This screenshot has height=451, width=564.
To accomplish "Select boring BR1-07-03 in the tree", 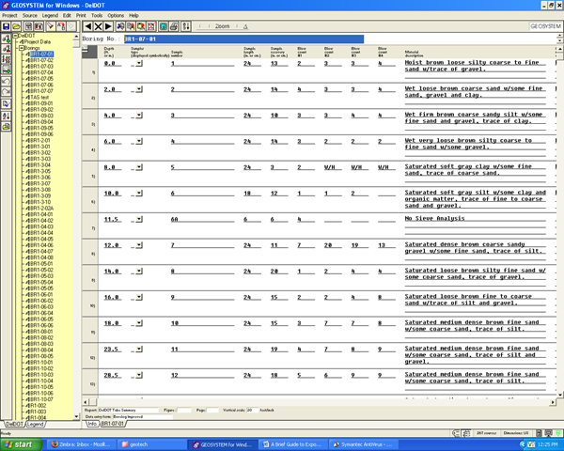I will (41, 66).
